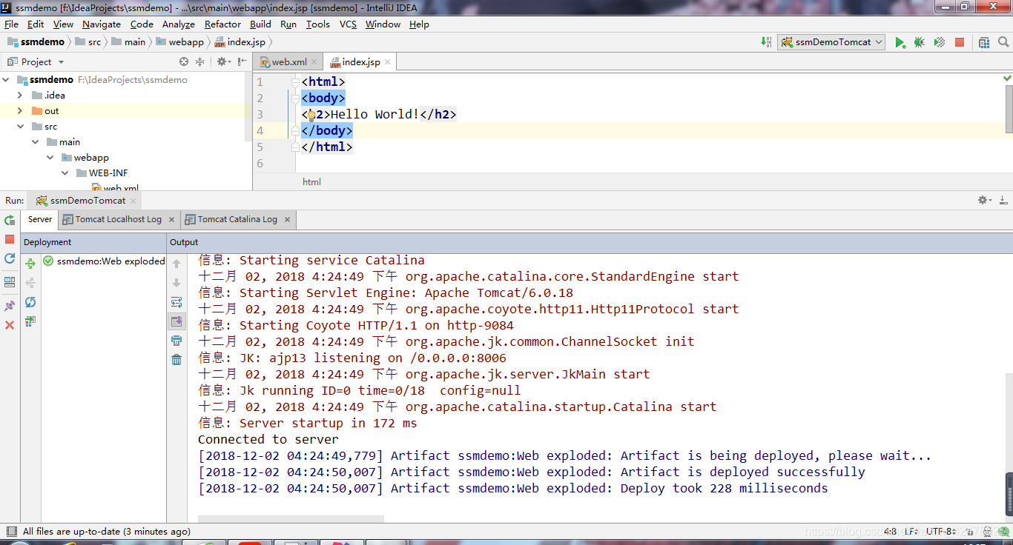Click html breadcrumb below editor
The height and width of the screenshot is (545, 1013).
tap(311, 182)
